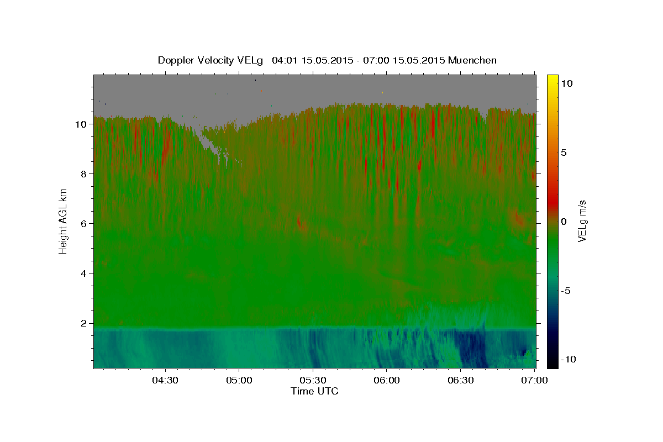Click the dark blue patch near 06:30

(472, 348)
